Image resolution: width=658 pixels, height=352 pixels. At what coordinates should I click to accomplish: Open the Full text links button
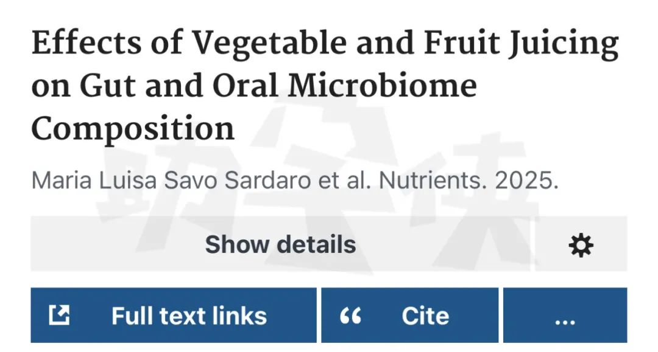click(174, 316)
